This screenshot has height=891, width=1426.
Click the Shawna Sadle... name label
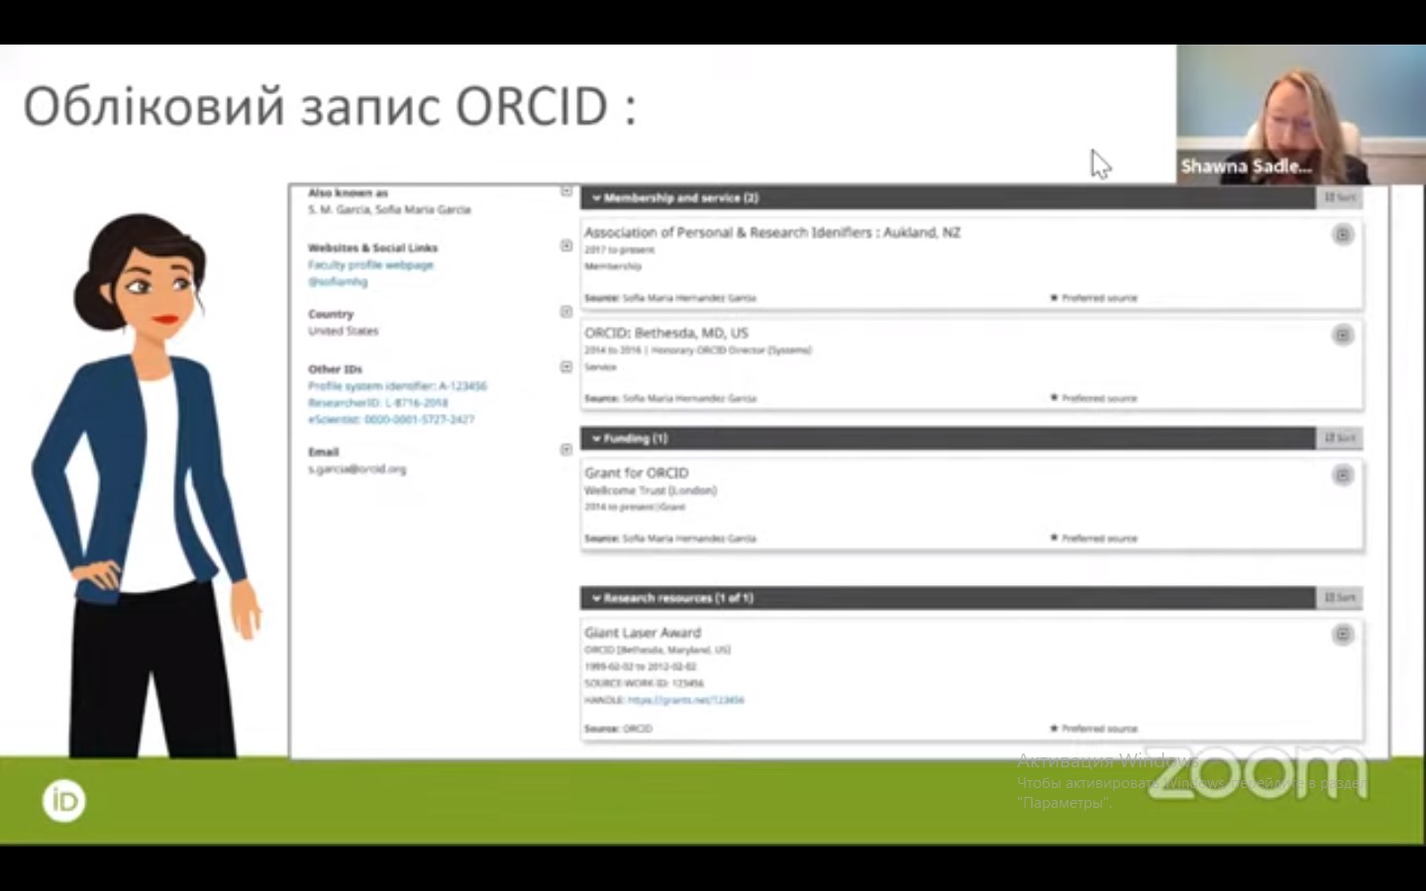pyautogui.click(x=1246, y=166)
